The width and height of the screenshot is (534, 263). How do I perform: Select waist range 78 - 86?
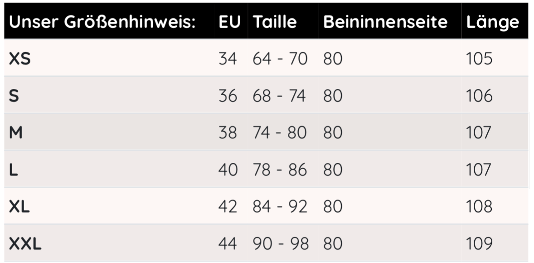280,170
